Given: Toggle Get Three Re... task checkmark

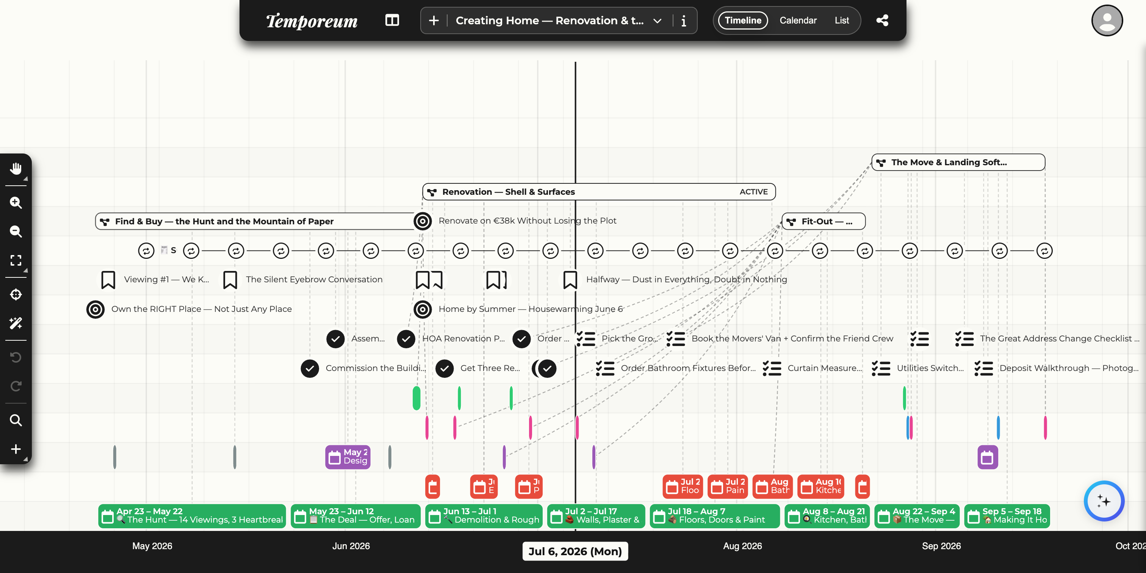Looking at the screenshot, I should 445,368.
